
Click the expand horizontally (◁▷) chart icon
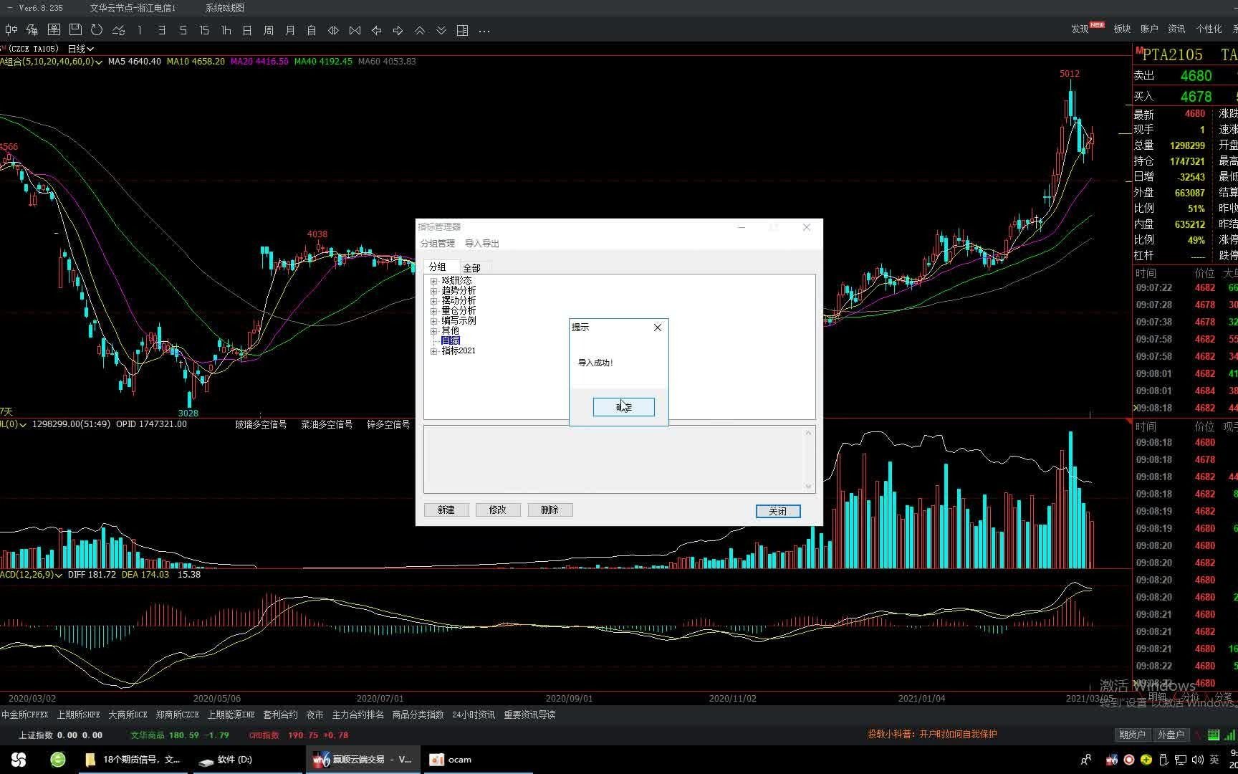pyautogui.click(x=333, y=30)
